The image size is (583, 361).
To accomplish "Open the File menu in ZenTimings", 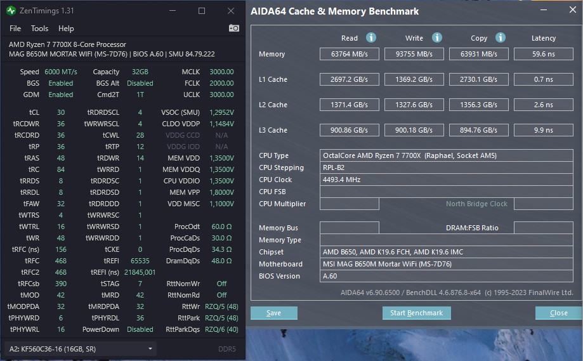I will pyautogui.click(x=15, y=29).
